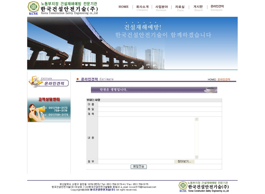This screenshot has height=194, width=265.
Task: Select the 게시판 Board menu
Action: tap(198, 8)
